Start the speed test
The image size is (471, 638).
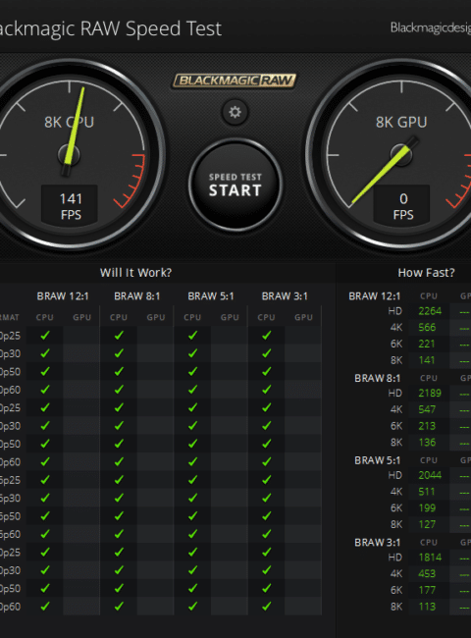[235, 186]
